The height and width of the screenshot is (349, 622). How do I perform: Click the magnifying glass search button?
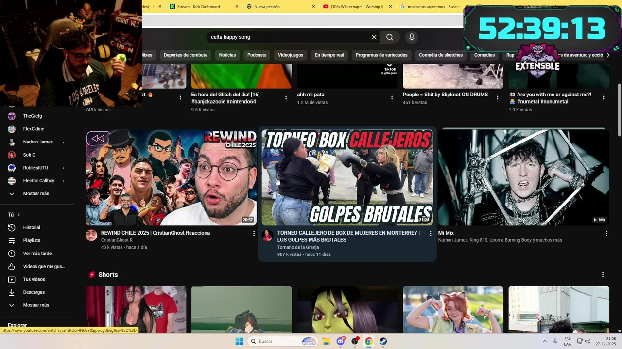pyautogui.click(x=390, y=37)
